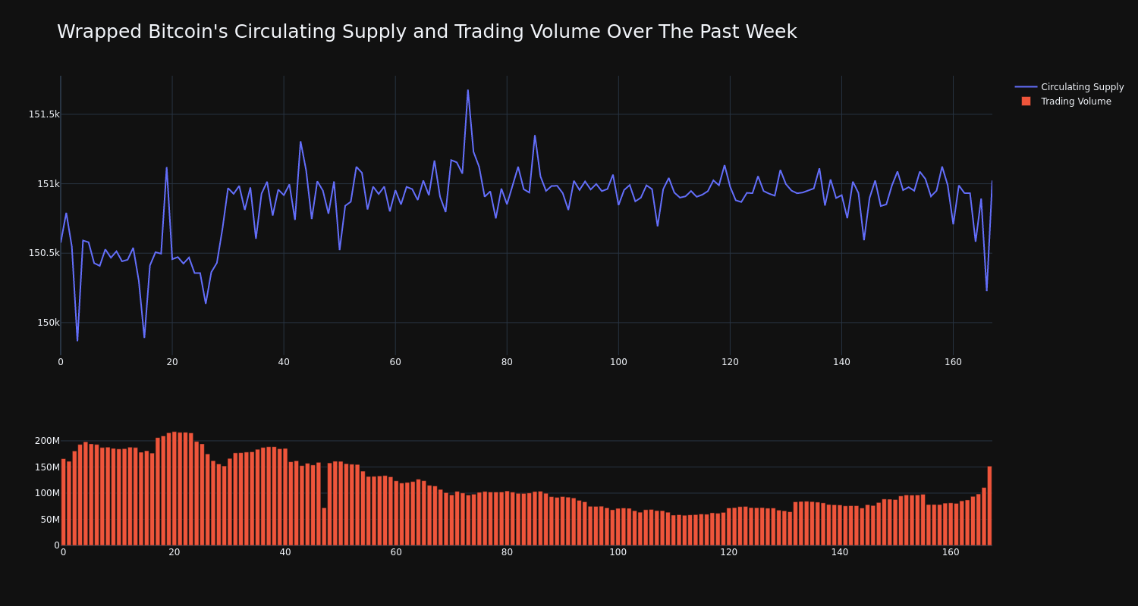This screenshot has width=1138, height=606.
Task: Select the chart title text
Action: 427,32
